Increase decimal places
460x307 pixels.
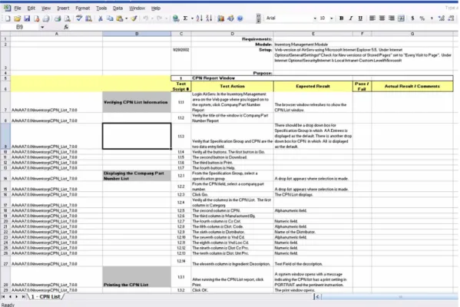(442, 18)
